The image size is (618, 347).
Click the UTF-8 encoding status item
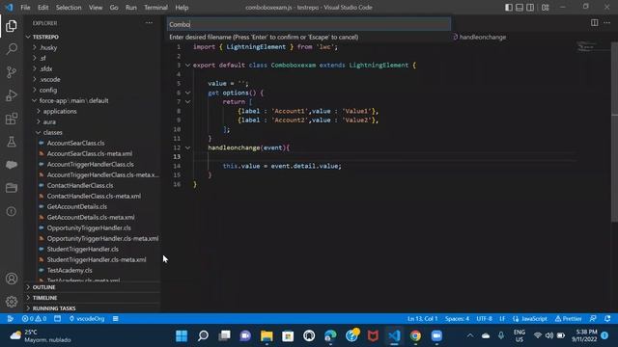coord(484,319)
